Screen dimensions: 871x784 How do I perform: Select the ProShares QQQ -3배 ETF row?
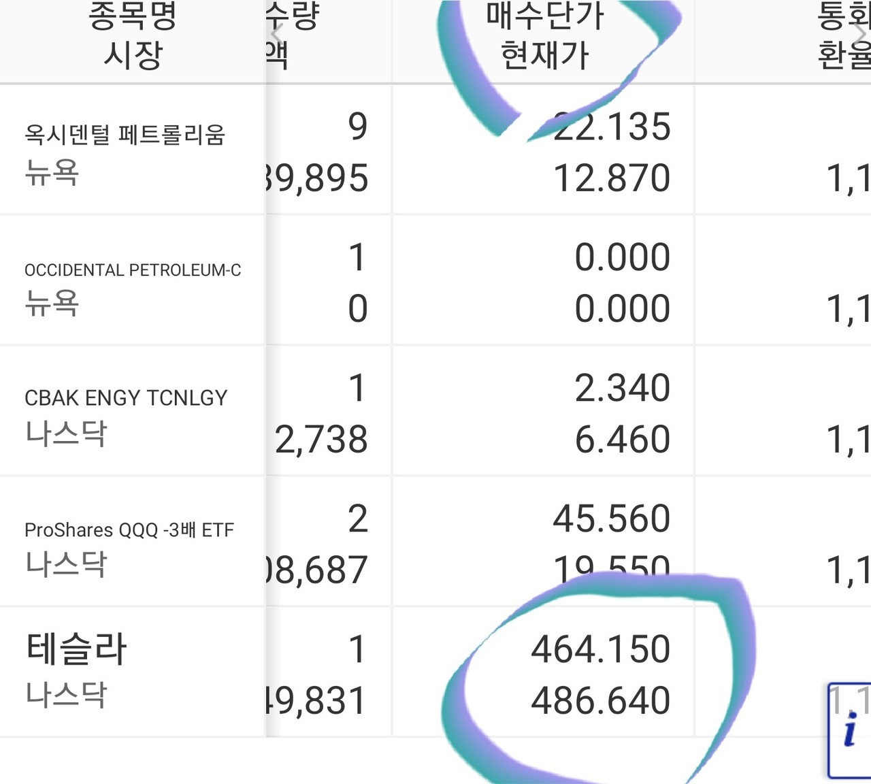coord(129,529)
